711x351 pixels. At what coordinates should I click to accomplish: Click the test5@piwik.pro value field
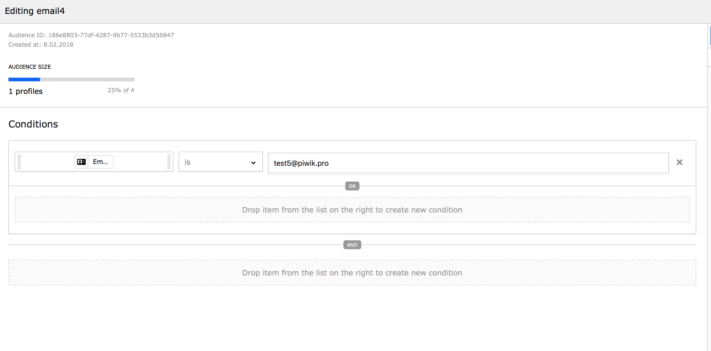(468, 163)
